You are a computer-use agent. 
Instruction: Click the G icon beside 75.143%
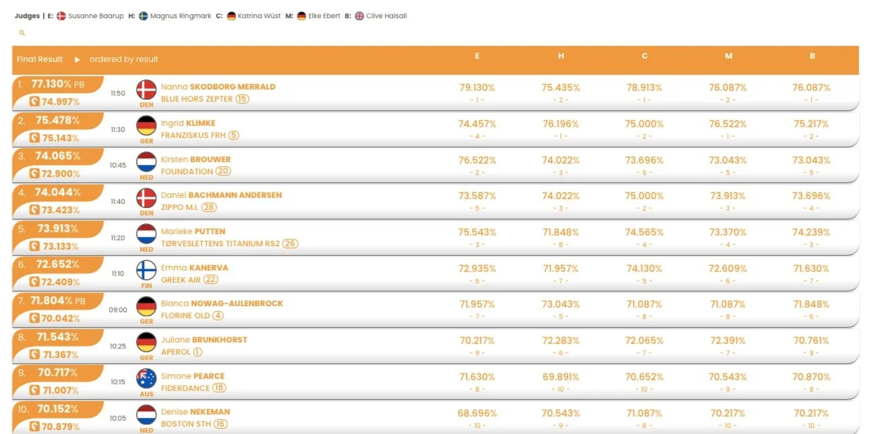pos(35,138)
